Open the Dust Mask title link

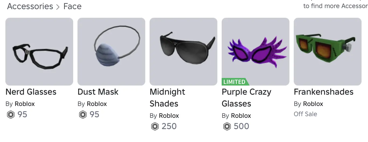(x=98, y=92)
